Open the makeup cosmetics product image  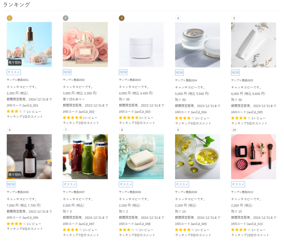click(x=253, y=157)
